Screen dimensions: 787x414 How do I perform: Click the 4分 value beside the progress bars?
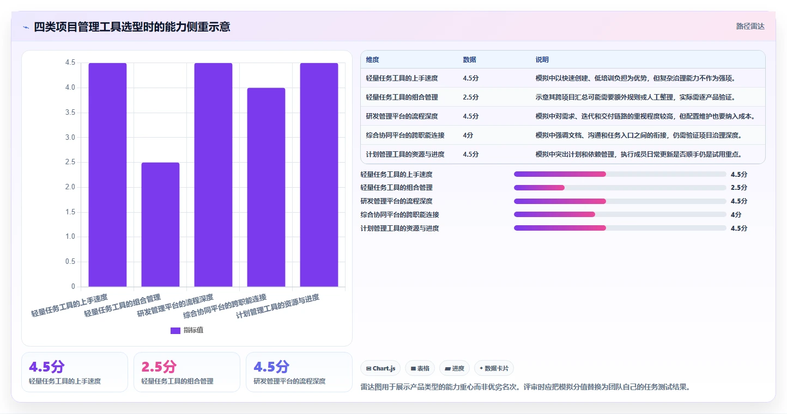[x=736, y=214]
